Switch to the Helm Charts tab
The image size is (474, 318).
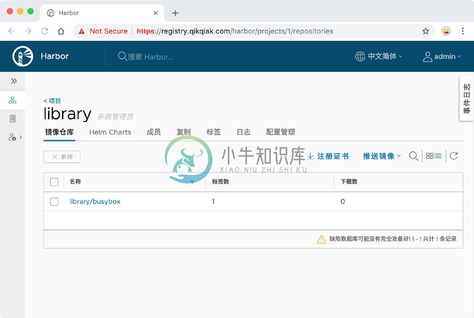coord(110,132)
